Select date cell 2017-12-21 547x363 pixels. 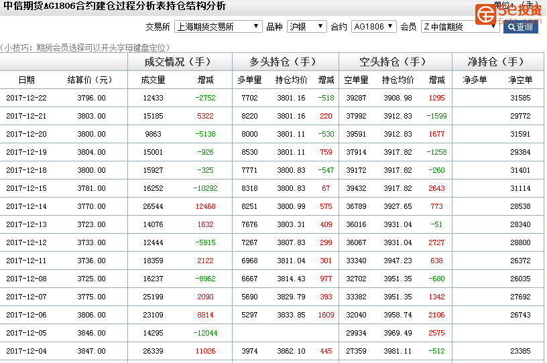26,116
